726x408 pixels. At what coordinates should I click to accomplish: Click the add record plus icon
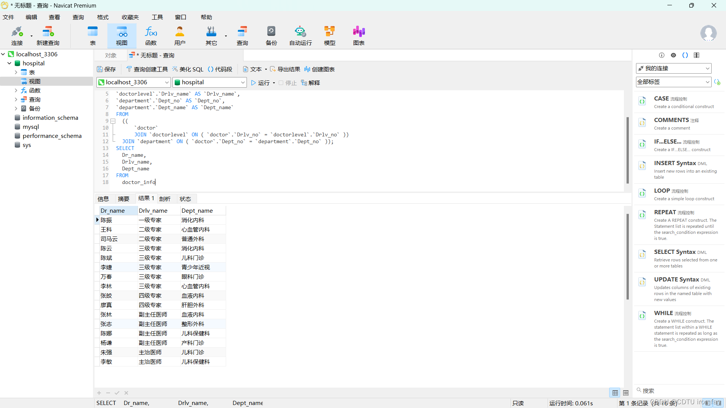coord(99,393)
